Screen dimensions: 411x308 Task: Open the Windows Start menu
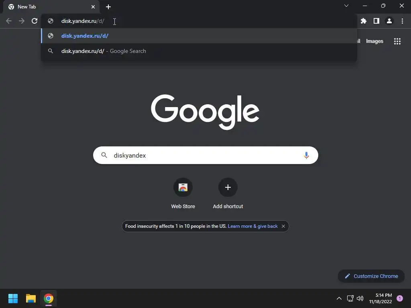[x=13, y=298]
